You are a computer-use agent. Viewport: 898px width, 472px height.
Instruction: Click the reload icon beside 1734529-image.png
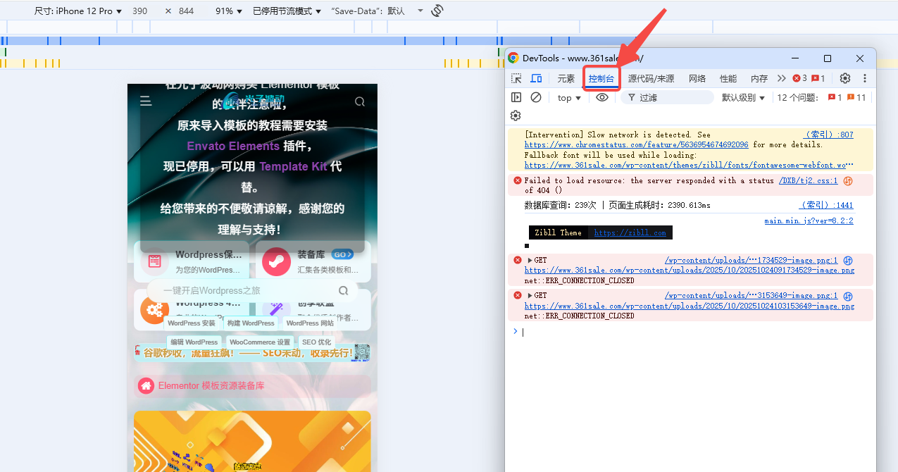point(848,261)
